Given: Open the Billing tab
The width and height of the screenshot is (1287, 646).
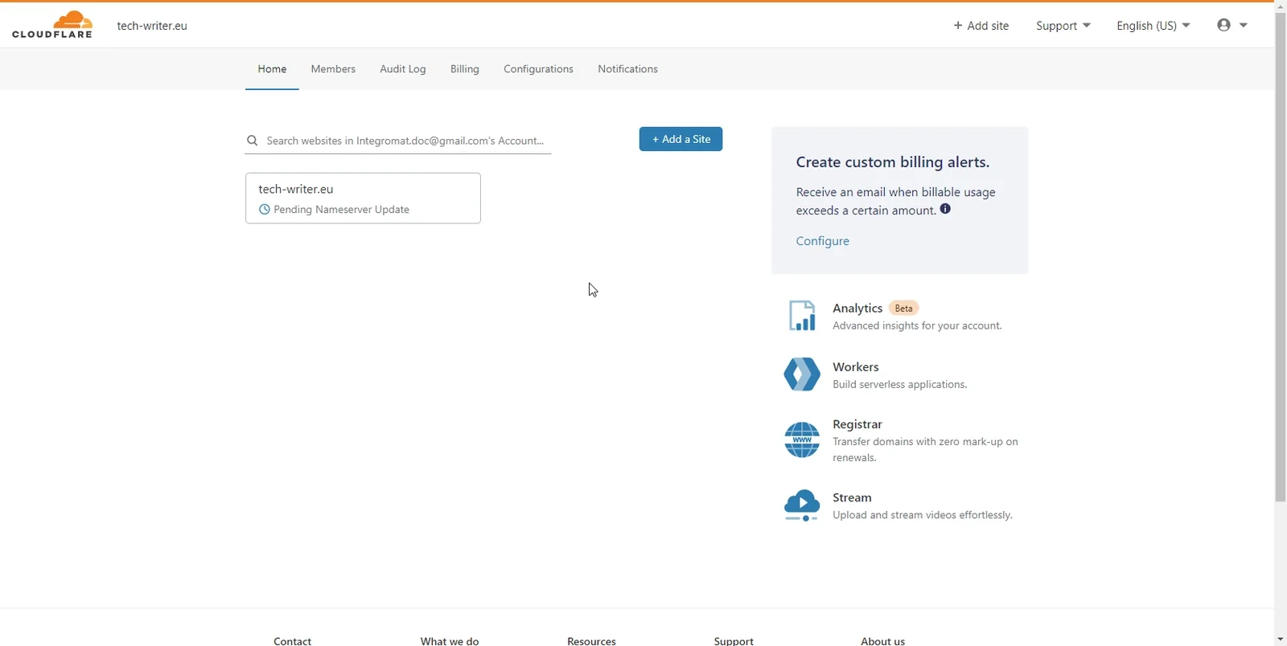Looking at the screenshot, I should point(465,69).
